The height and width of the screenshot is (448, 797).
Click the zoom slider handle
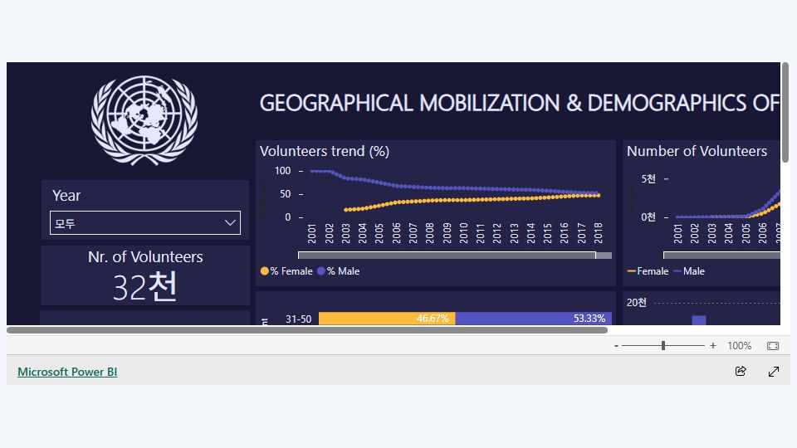point(663,346)
